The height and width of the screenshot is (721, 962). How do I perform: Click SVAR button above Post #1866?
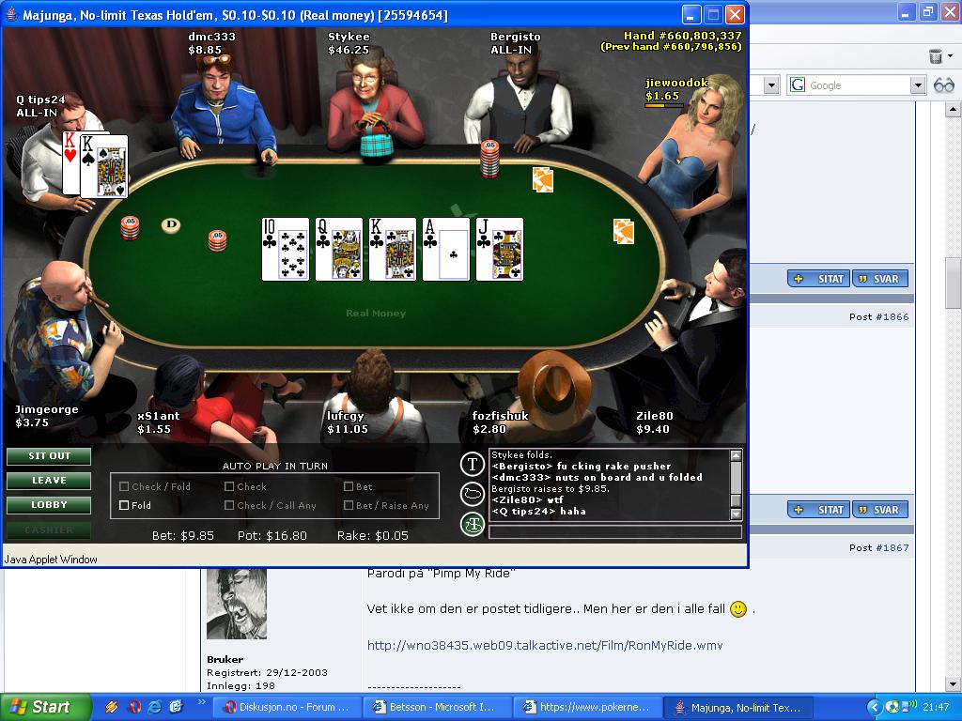pos(880,279)
